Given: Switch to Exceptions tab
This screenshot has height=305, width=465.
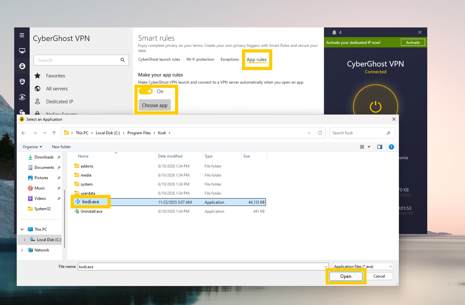Looking at the screenshot, I should pyautogui.click(x=229, y=59).
